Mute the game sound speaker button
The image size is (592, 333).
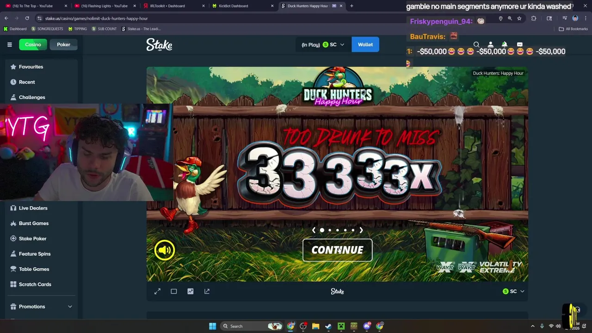pos(165,250)
